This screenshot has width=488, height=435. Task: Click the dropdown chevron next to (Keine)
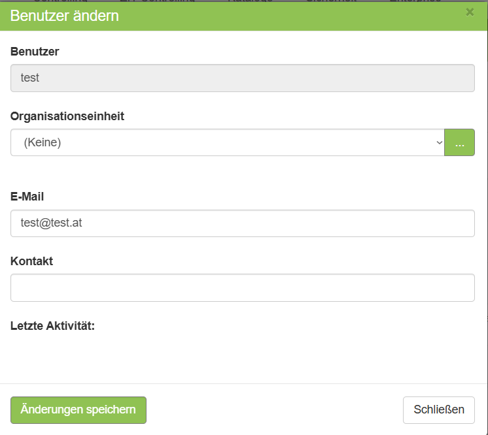[x=439, y=142]
